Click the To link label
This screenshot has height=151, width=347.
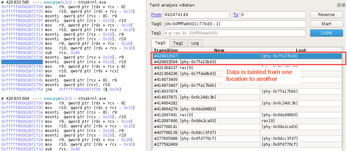pos(236,15)
